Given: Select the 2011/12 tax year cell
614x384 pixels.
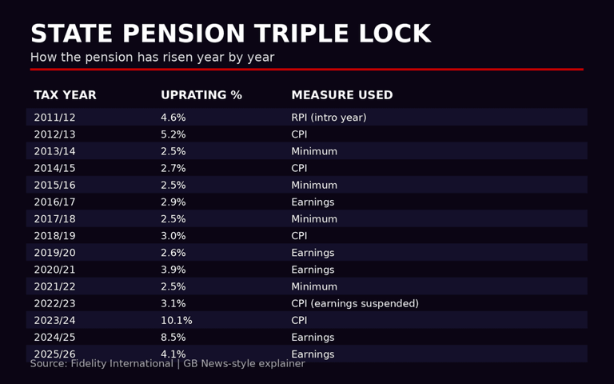Looking at the screenshot, I should [x=54, y=118].
